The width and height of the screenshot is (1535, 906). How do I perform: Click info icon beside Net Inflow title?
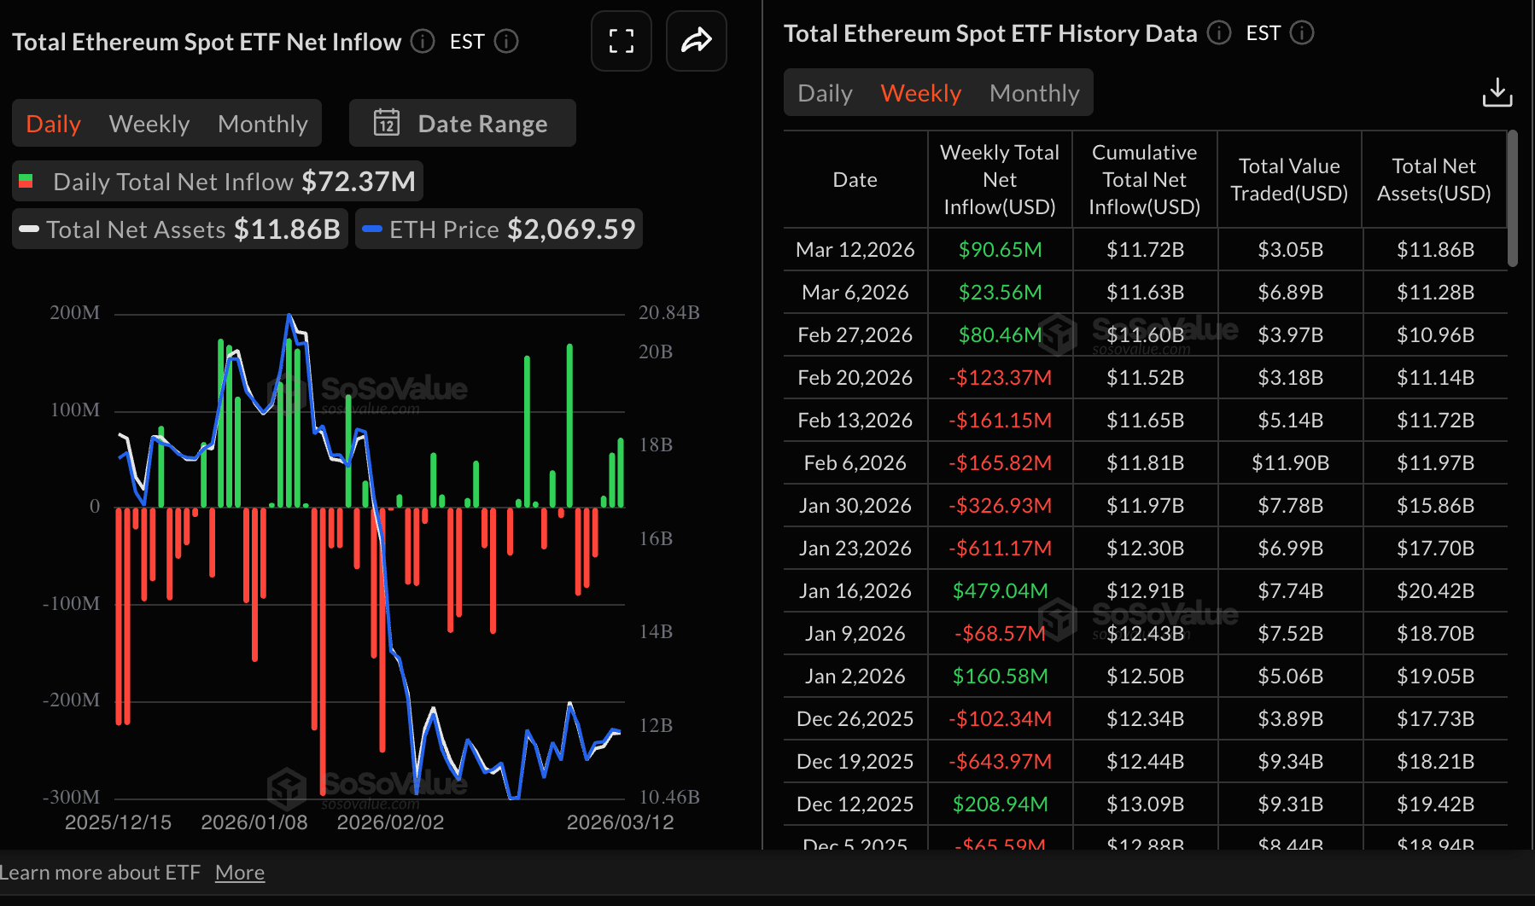[x=423, y=41]
